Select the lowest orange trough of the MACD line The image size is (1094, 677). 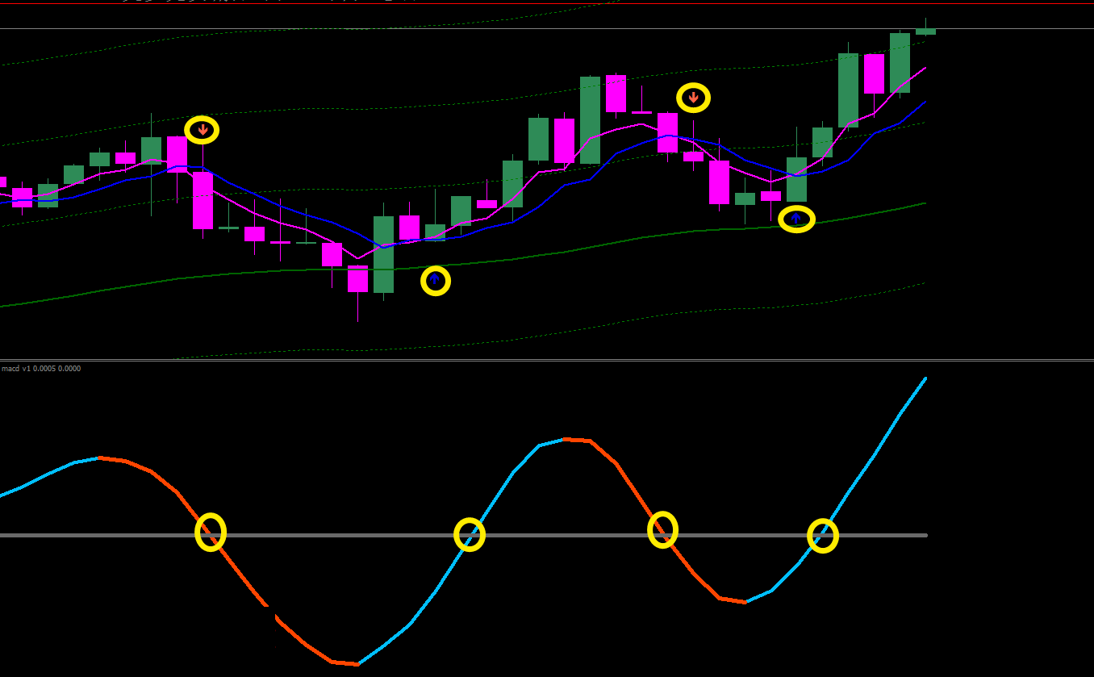click(x=345, y=662)
